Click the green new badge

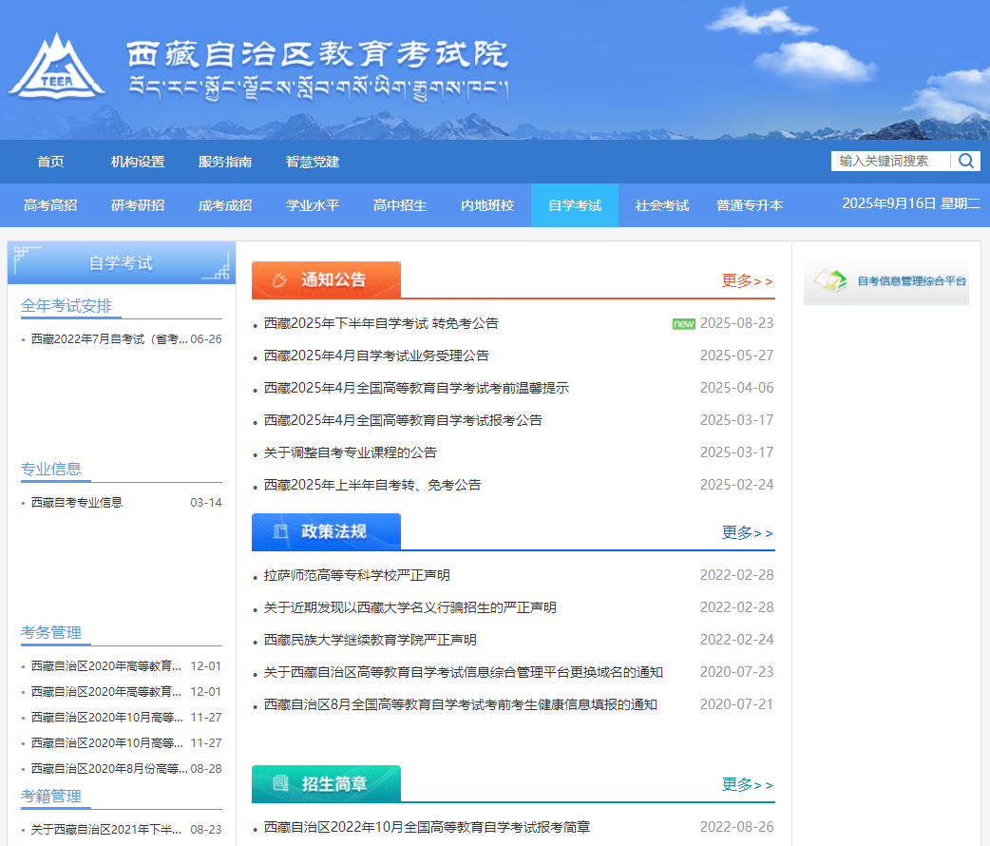click(683, 324)
